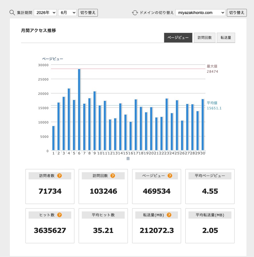Click the 平均ページビュー value 4.55
This screenshot has width=254, height=257.
click(210, 191)
